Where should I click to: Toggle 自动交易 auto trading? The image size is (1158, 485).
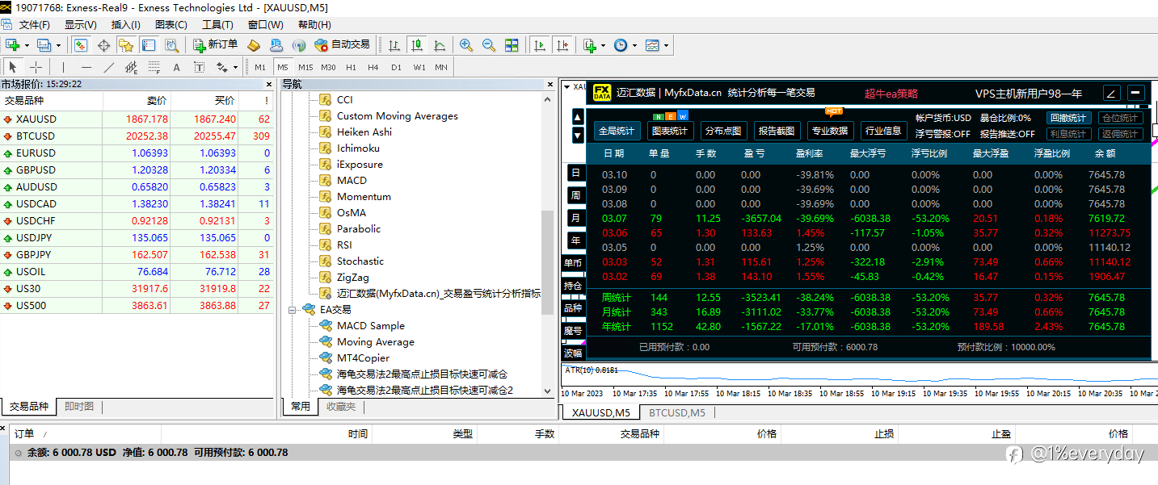click(x=343, y=45)
